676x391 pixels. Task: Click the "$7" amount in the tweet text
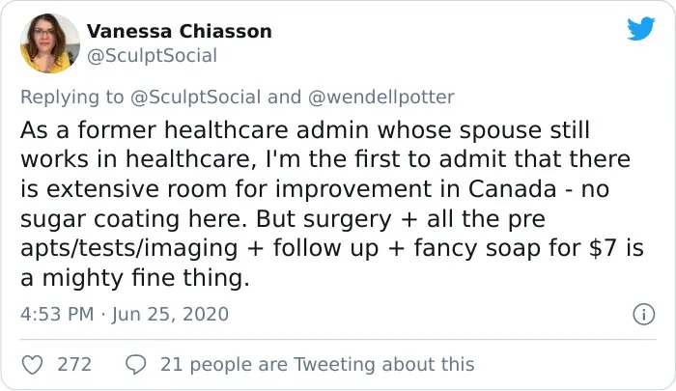(603, 248)
